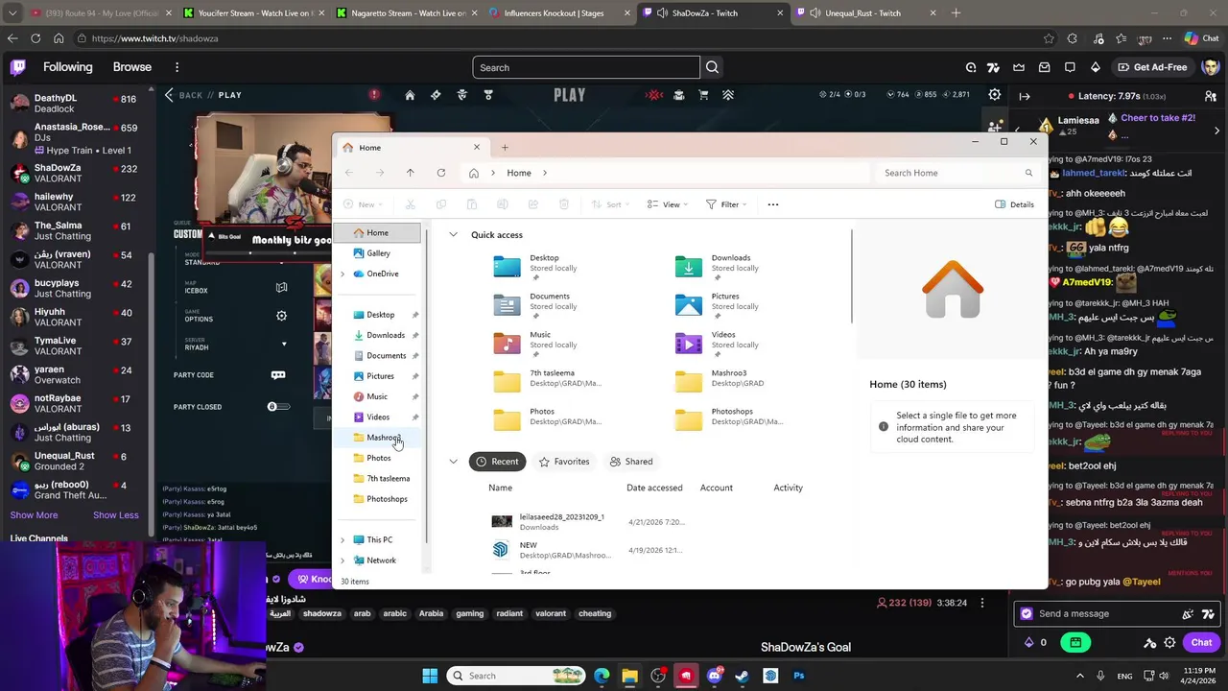Viewport: 1228px width, 691px height.
Task: Open the Twitch profile avatar menu
Action: 1210,67
